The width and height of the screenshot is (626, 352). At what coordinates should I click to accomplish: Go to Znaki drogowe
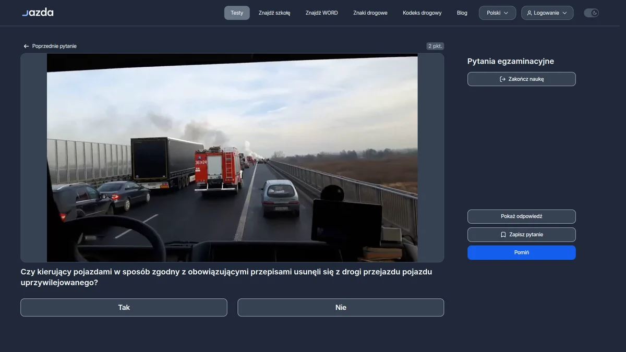click(x=370, y=13)
